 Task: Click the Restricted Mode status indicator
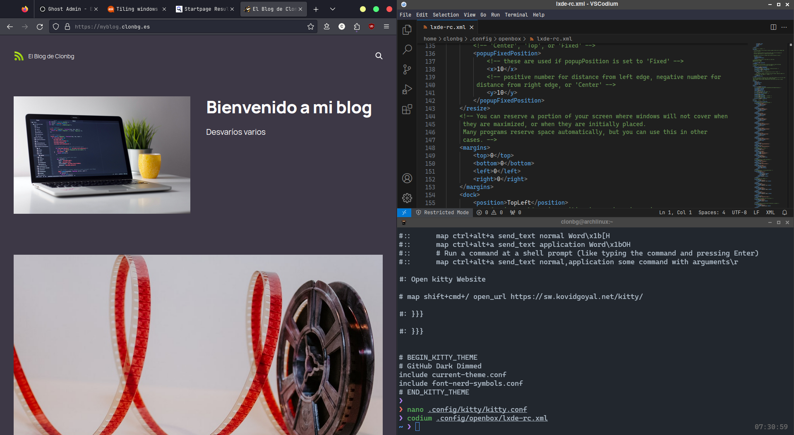point(442,213)
